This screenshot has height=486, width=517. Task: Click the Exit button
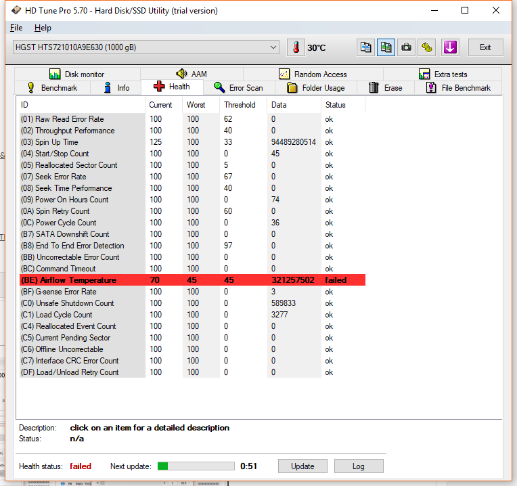coord(485,47)
